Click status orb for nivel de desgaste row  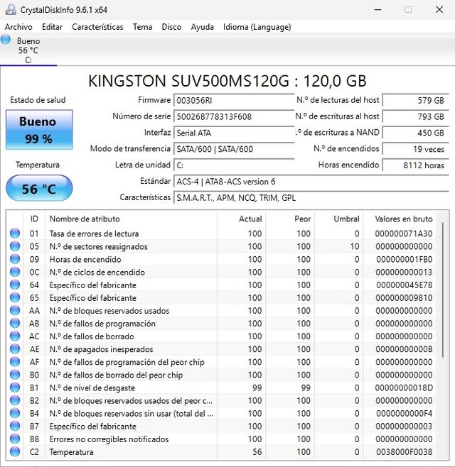pyautogui.click(x=15, y=388)
